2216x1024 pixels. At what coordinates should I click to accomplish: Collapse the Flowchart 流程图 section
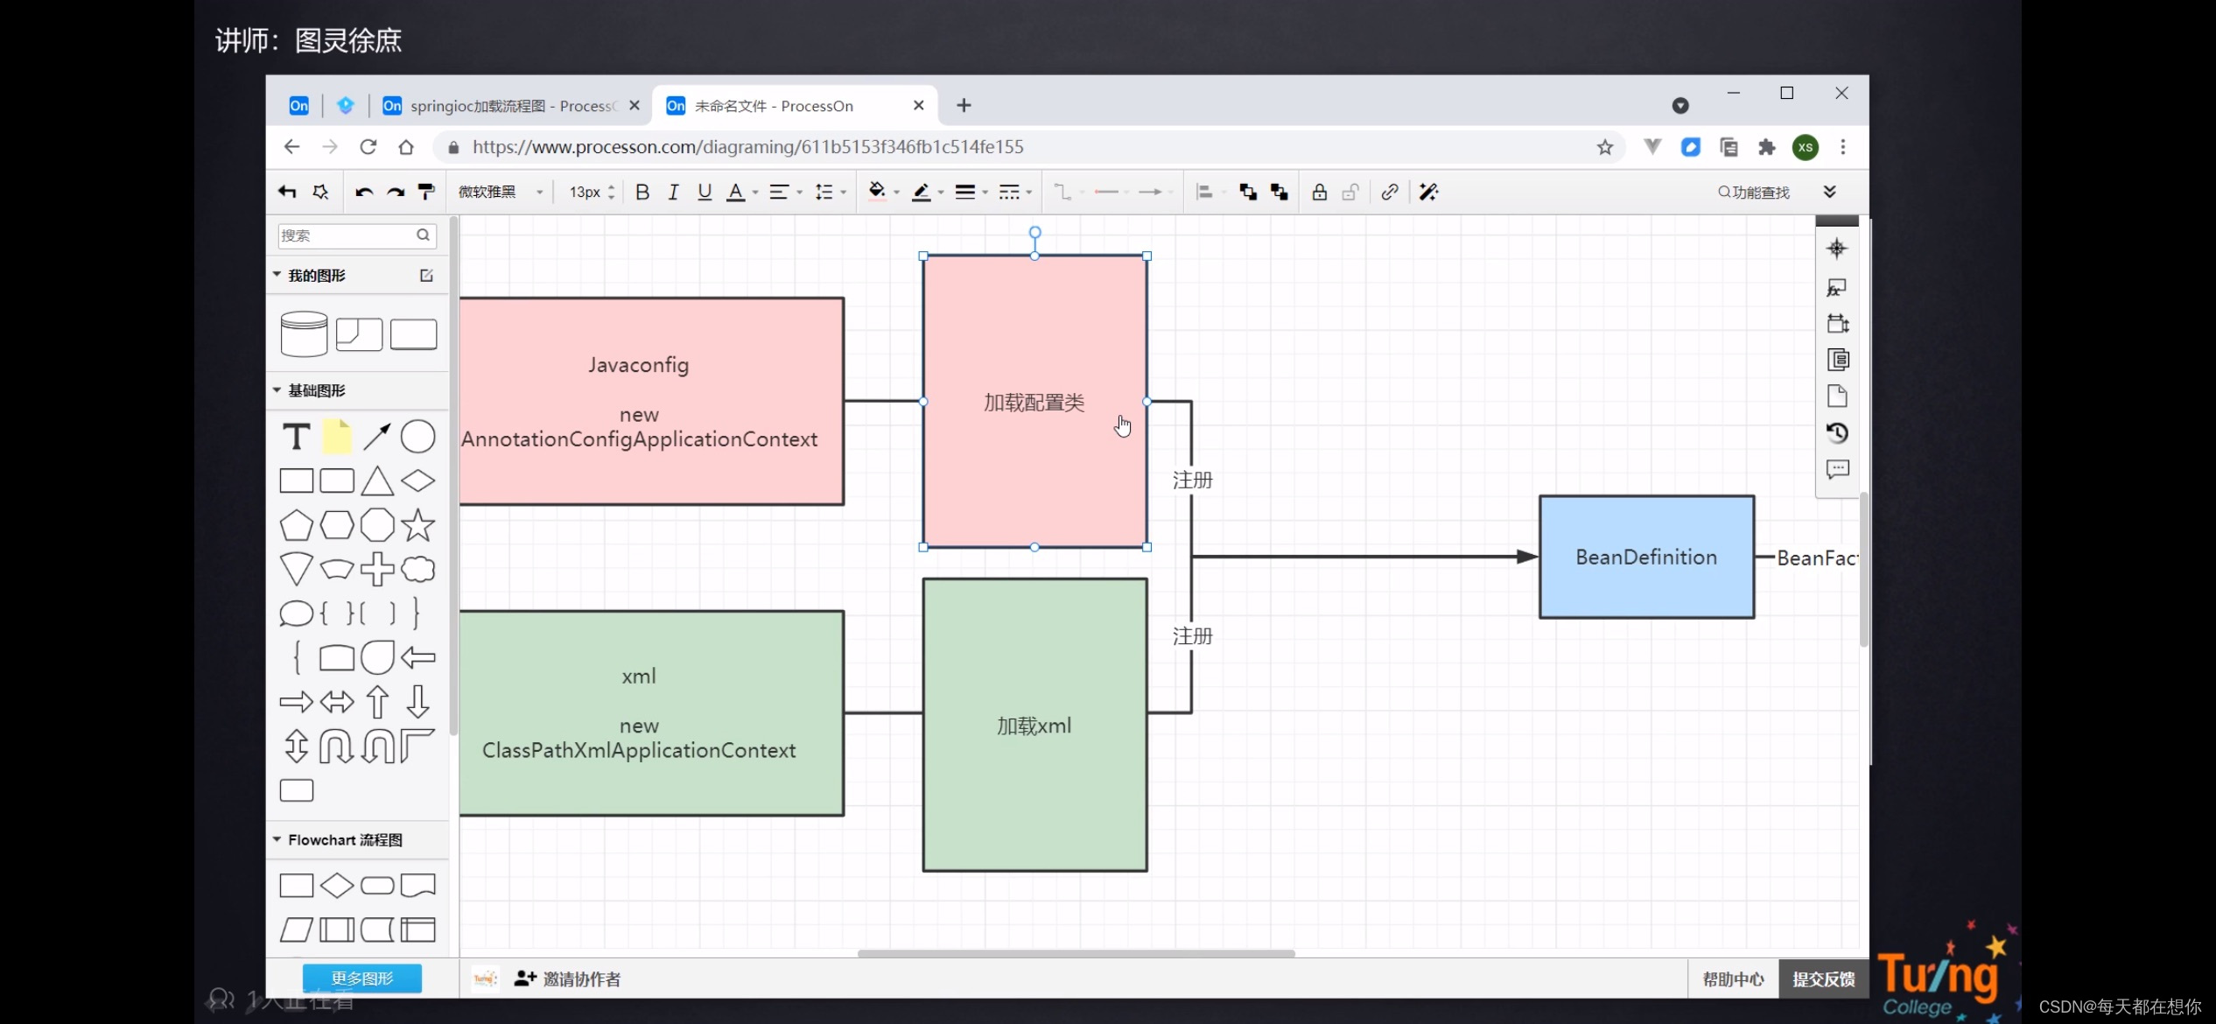(x=277, y=839)
